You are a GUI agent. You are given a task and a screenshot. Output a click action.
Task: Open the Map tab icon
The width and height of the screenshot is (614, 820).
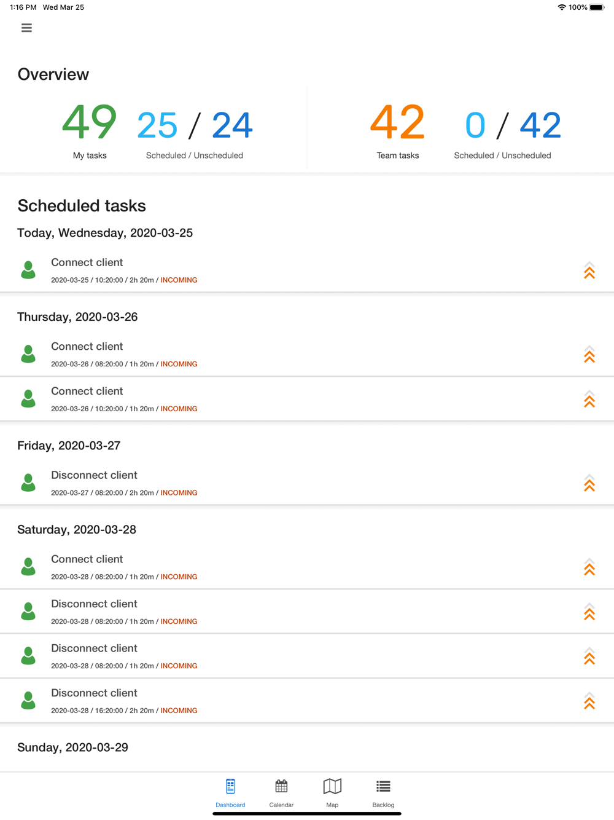332,786
